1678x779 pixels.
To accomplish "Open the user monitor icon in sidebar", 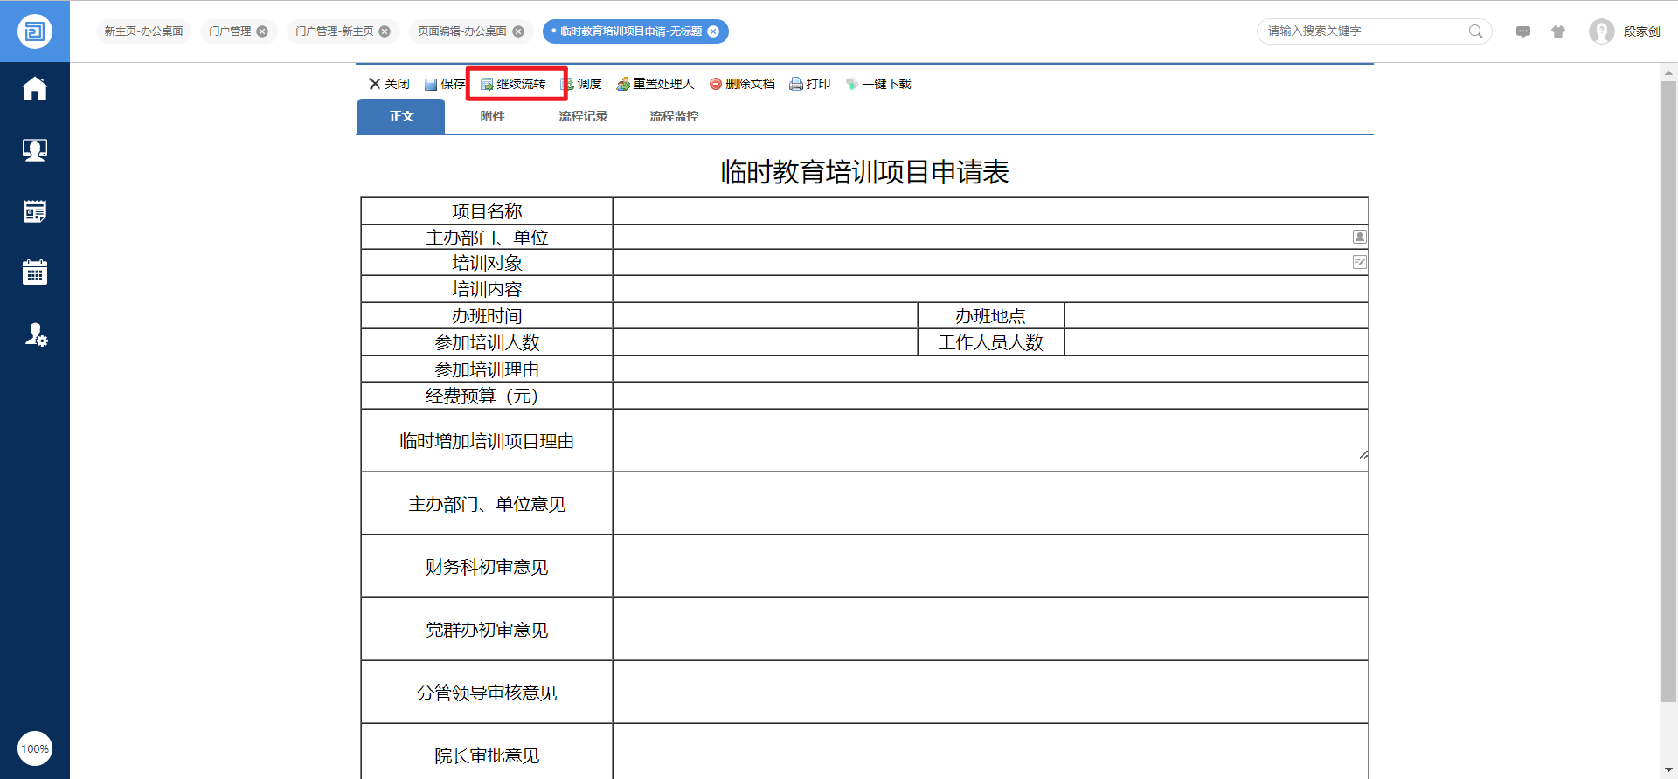I will click(x=35, y=150).
